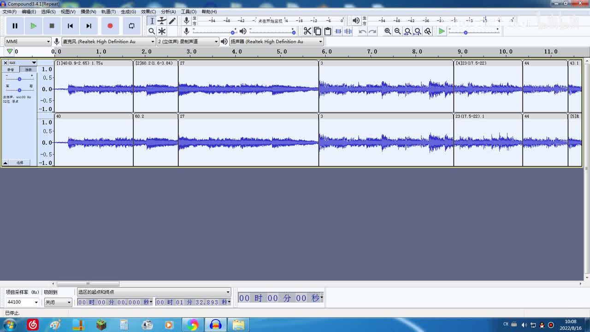The image size is (590, 332).
Task: Skip to the start of the project
Action: 70,26
